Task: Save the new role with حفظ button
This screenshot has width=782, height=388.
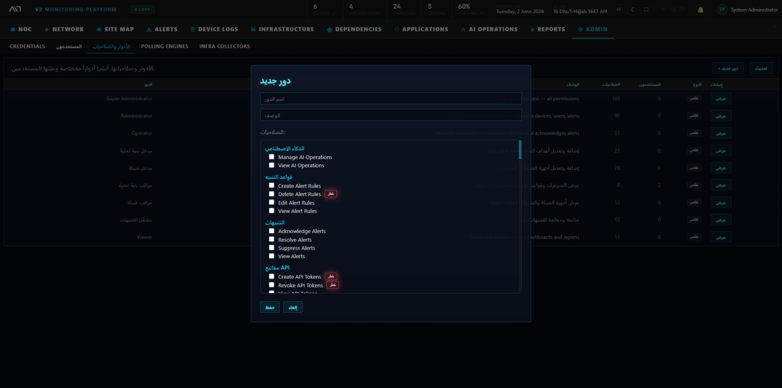Action: point(270,307)
